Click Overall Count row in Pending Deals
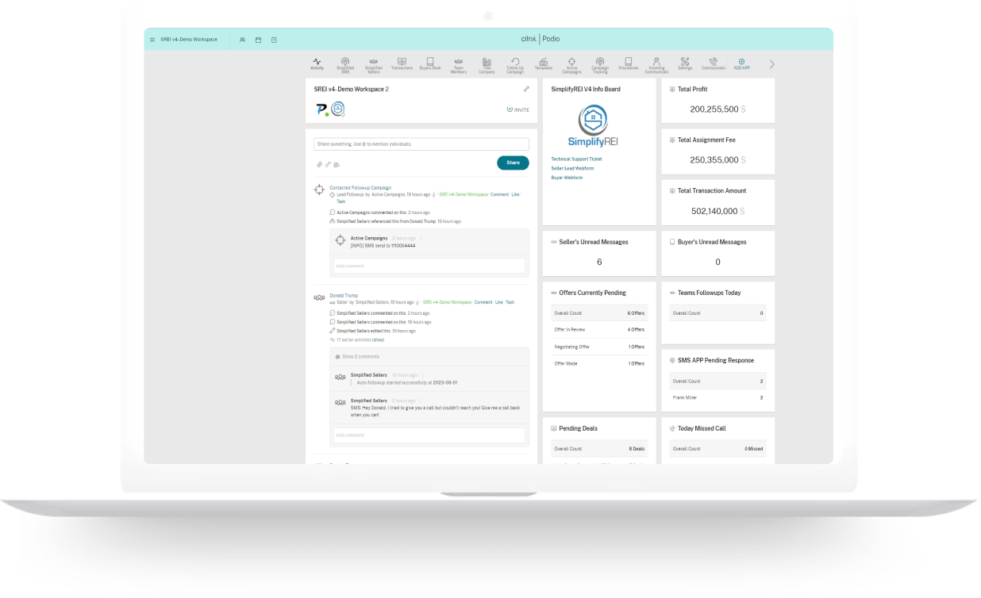Viewport: 981px width, 598px height. (x=599, y=449)
